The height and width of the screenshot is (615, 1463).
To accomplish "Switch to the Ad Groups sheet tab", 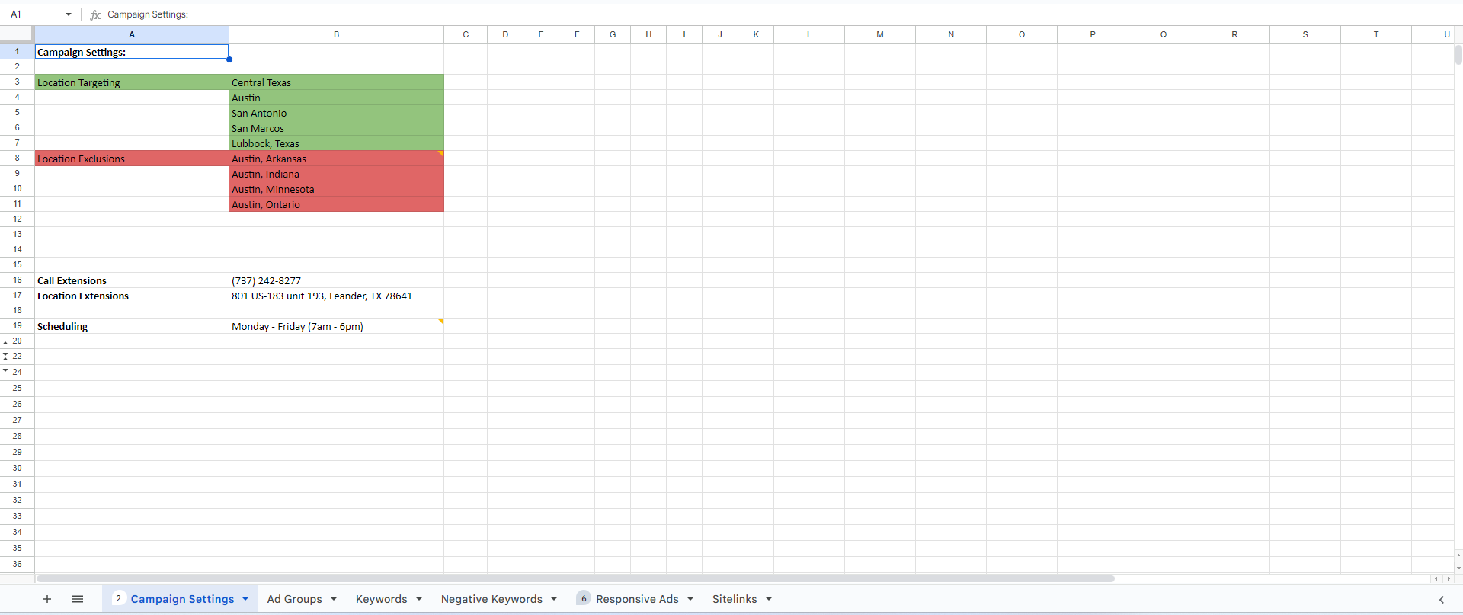I will [x=294, y=599].
